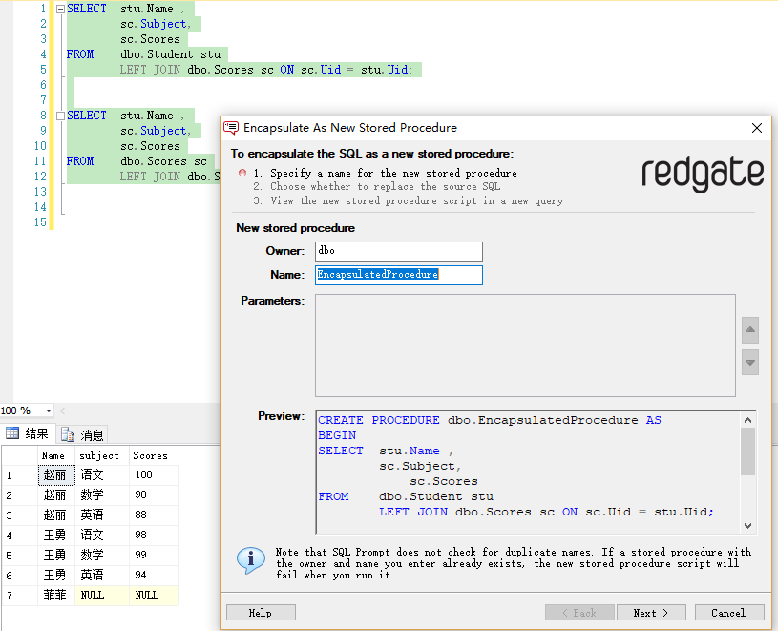Click Next to continue the wizard
The image size is (778, 631).
650,613
